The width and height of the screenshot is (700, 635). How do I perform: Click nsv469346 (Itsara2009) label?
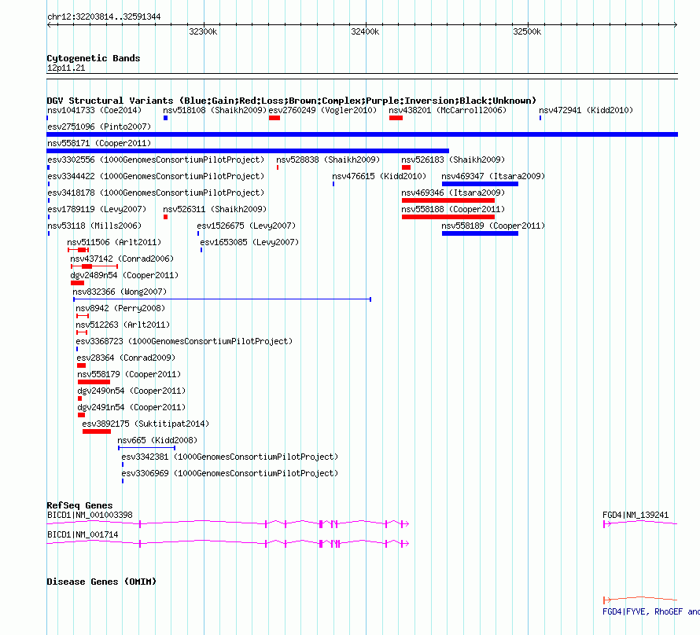tap(453, 193)
